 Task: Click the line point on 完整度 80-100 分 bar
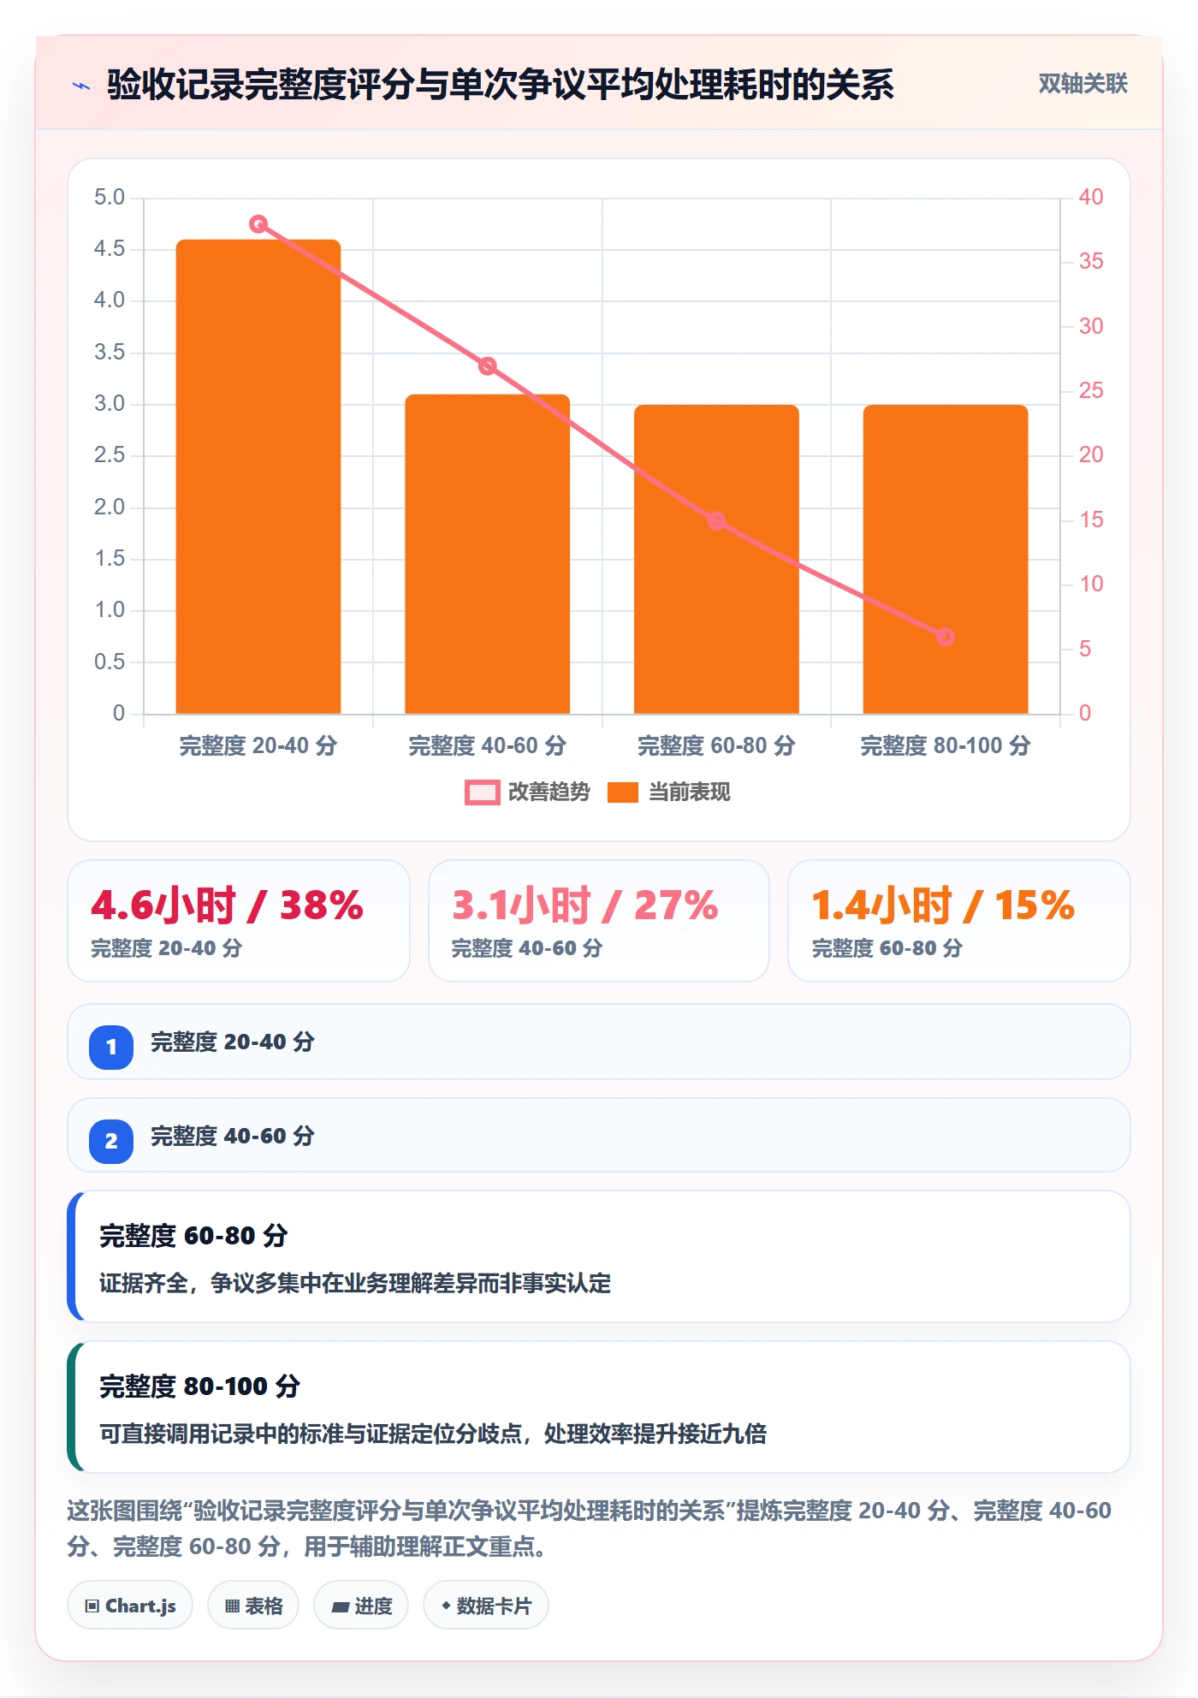946,637
